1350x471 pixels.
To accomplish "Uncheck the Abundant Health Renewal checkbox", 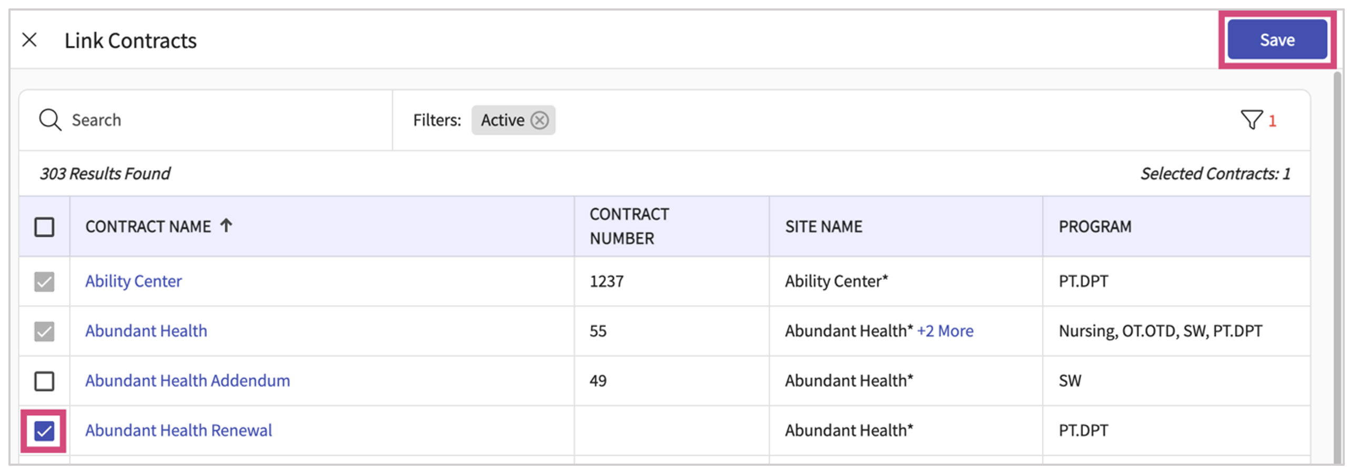I will pos(44,431).
